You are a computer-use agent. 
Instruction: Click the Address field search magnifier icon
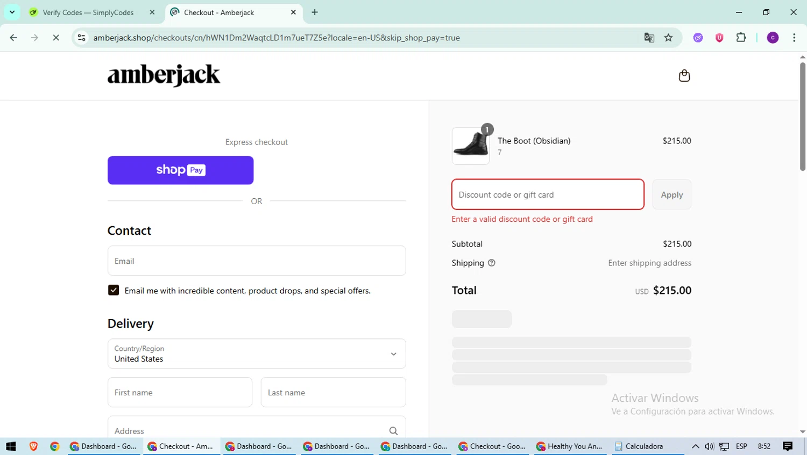click(393, 431)
